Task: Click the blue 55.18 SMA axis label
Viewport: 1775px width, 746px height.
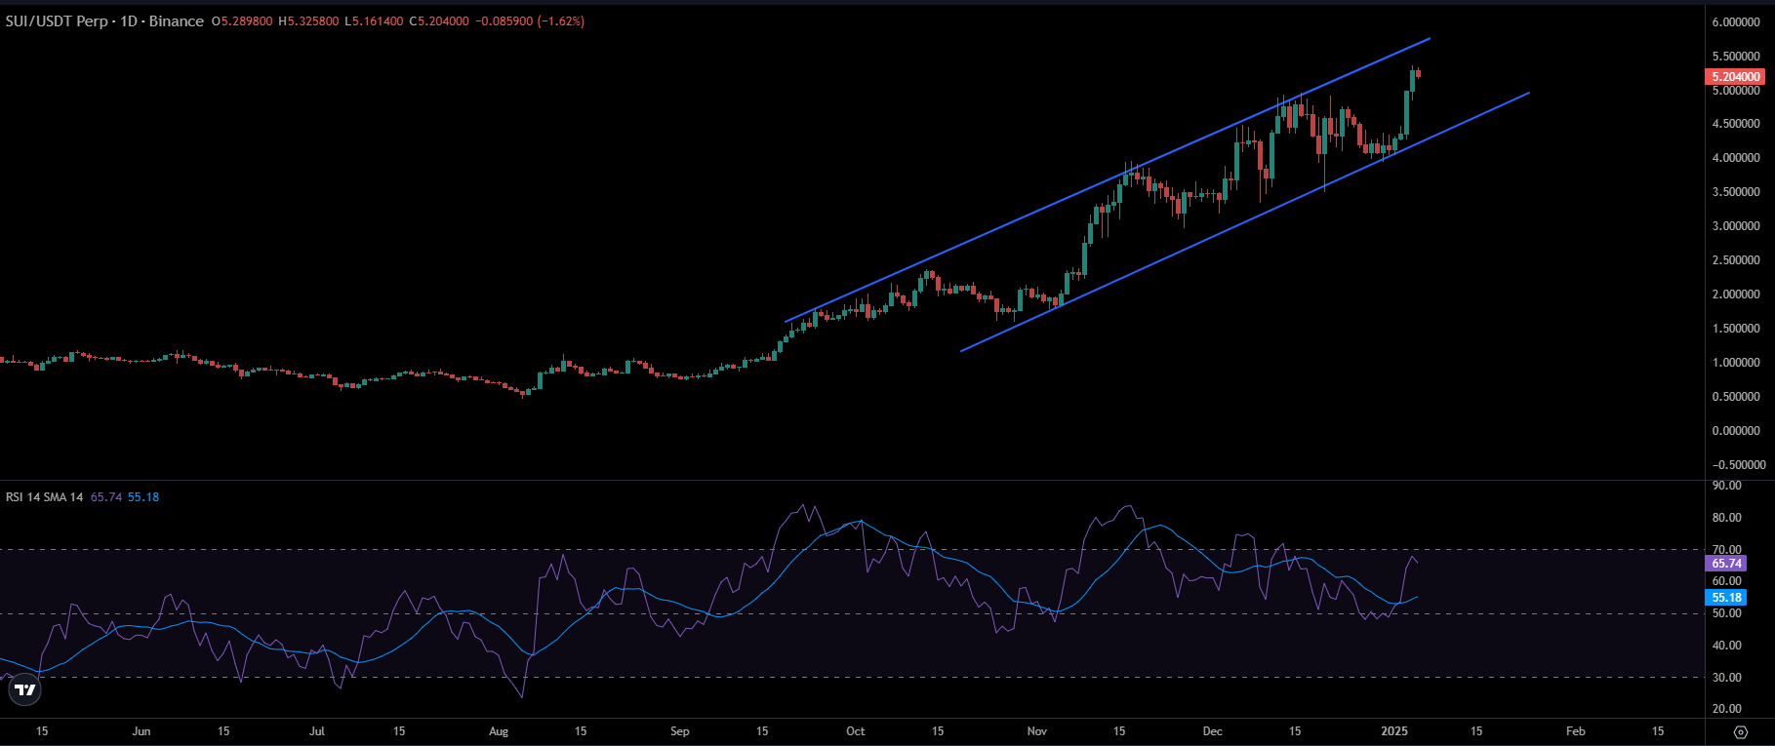Action: click(x=1726, y=598)
